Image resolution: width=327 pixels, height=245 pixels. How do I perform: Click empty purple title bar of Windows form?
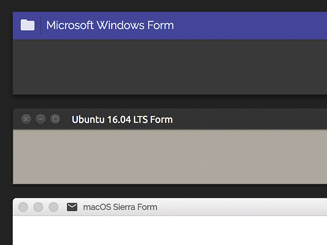(x=250, y=26)
